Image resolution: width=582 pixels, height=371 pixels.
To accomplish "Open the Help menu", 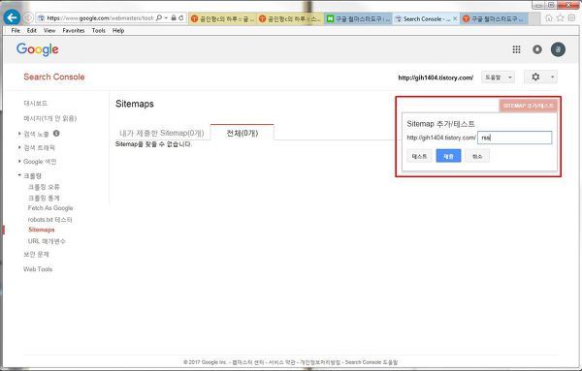I will pyautogui.click(x=118, y=30).
